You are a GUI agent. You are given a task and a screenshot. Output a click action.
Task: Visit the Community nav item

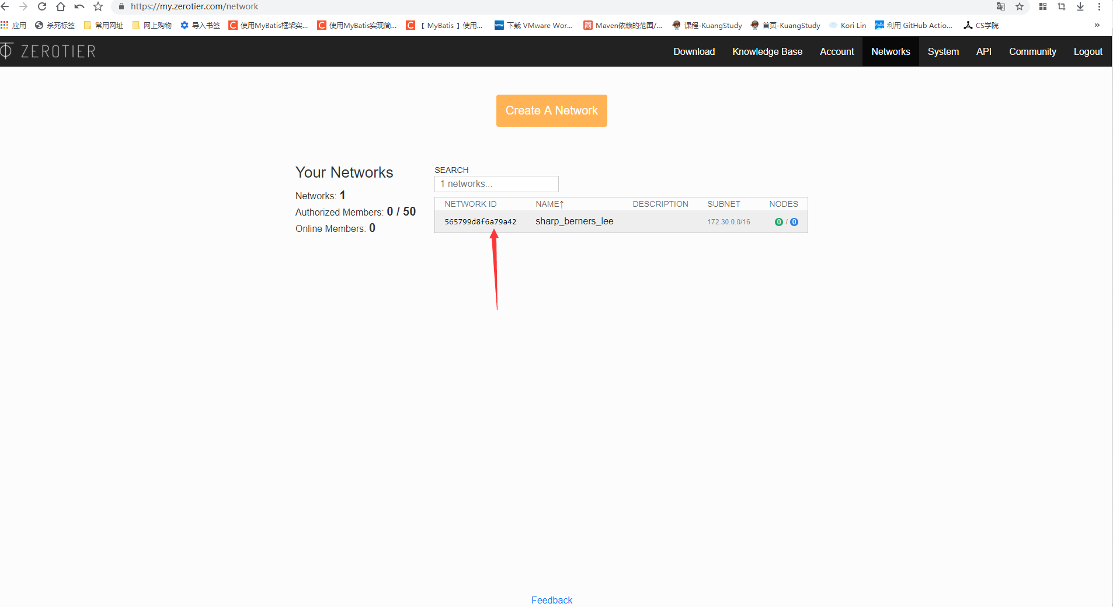pos(1032,51)
